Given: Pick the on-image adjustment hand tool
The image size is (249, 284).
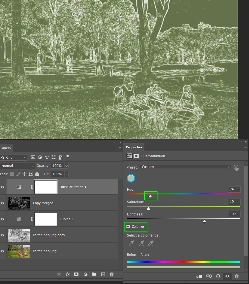Looking at the screenshot, I should click(236, 168).
